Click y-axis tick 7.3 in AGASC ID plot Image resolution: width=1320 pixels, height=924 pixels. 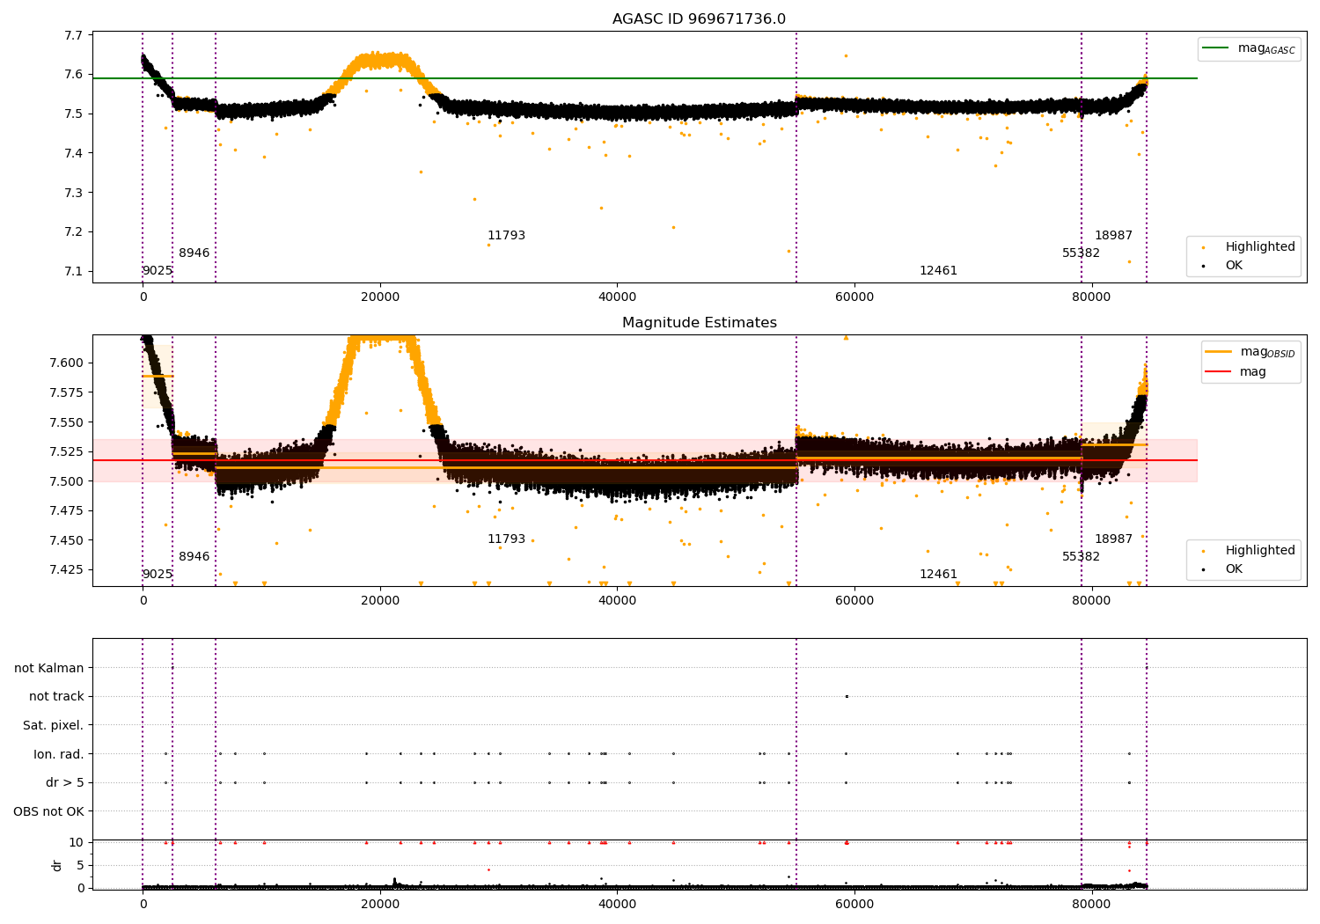pos(74,193)
